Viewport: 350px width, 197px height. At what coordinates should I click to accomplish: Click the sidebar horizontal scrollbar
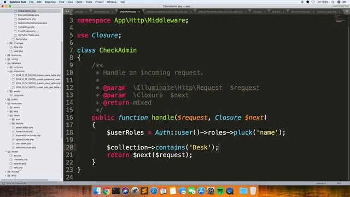click(x=25, y=180)
